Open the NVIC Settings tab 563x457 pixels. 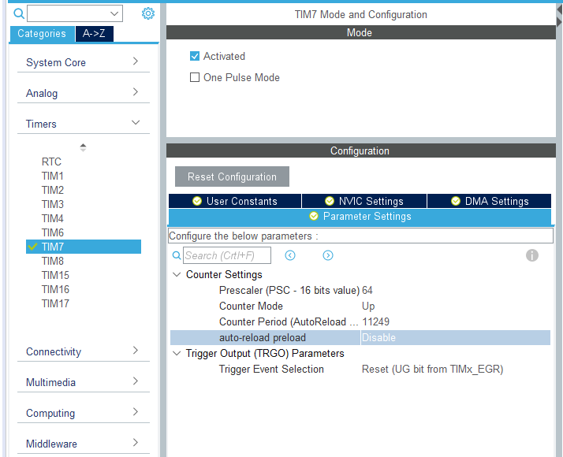(364, 201)
